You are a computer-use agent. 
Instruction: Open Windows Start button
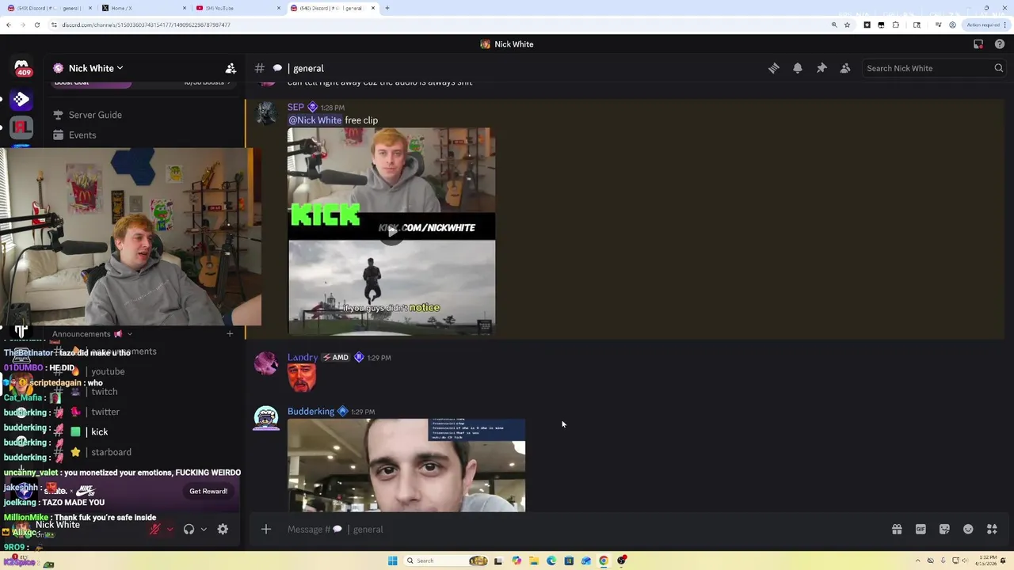pos(392,560)
